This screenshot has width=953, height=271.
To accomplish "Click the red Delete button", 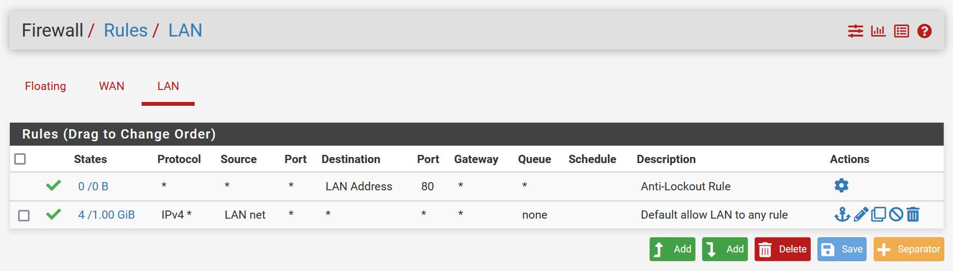I will 782,249.
